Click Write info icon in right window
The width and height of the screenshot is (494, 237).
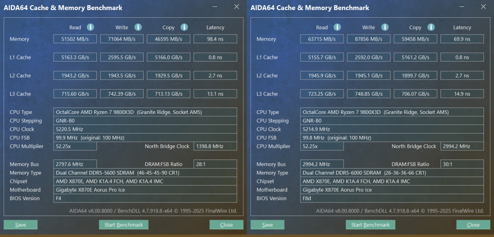coord(385,27)
